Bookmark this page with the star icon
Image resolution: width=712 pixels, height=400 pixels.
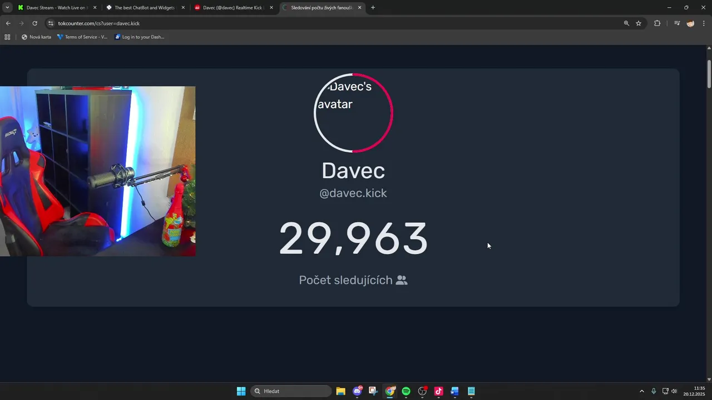pos(639,23)
